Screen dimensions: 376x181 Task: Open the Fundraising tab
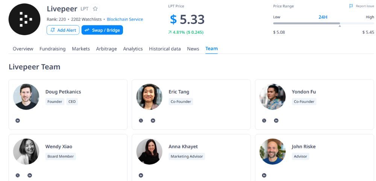point(53,49)
